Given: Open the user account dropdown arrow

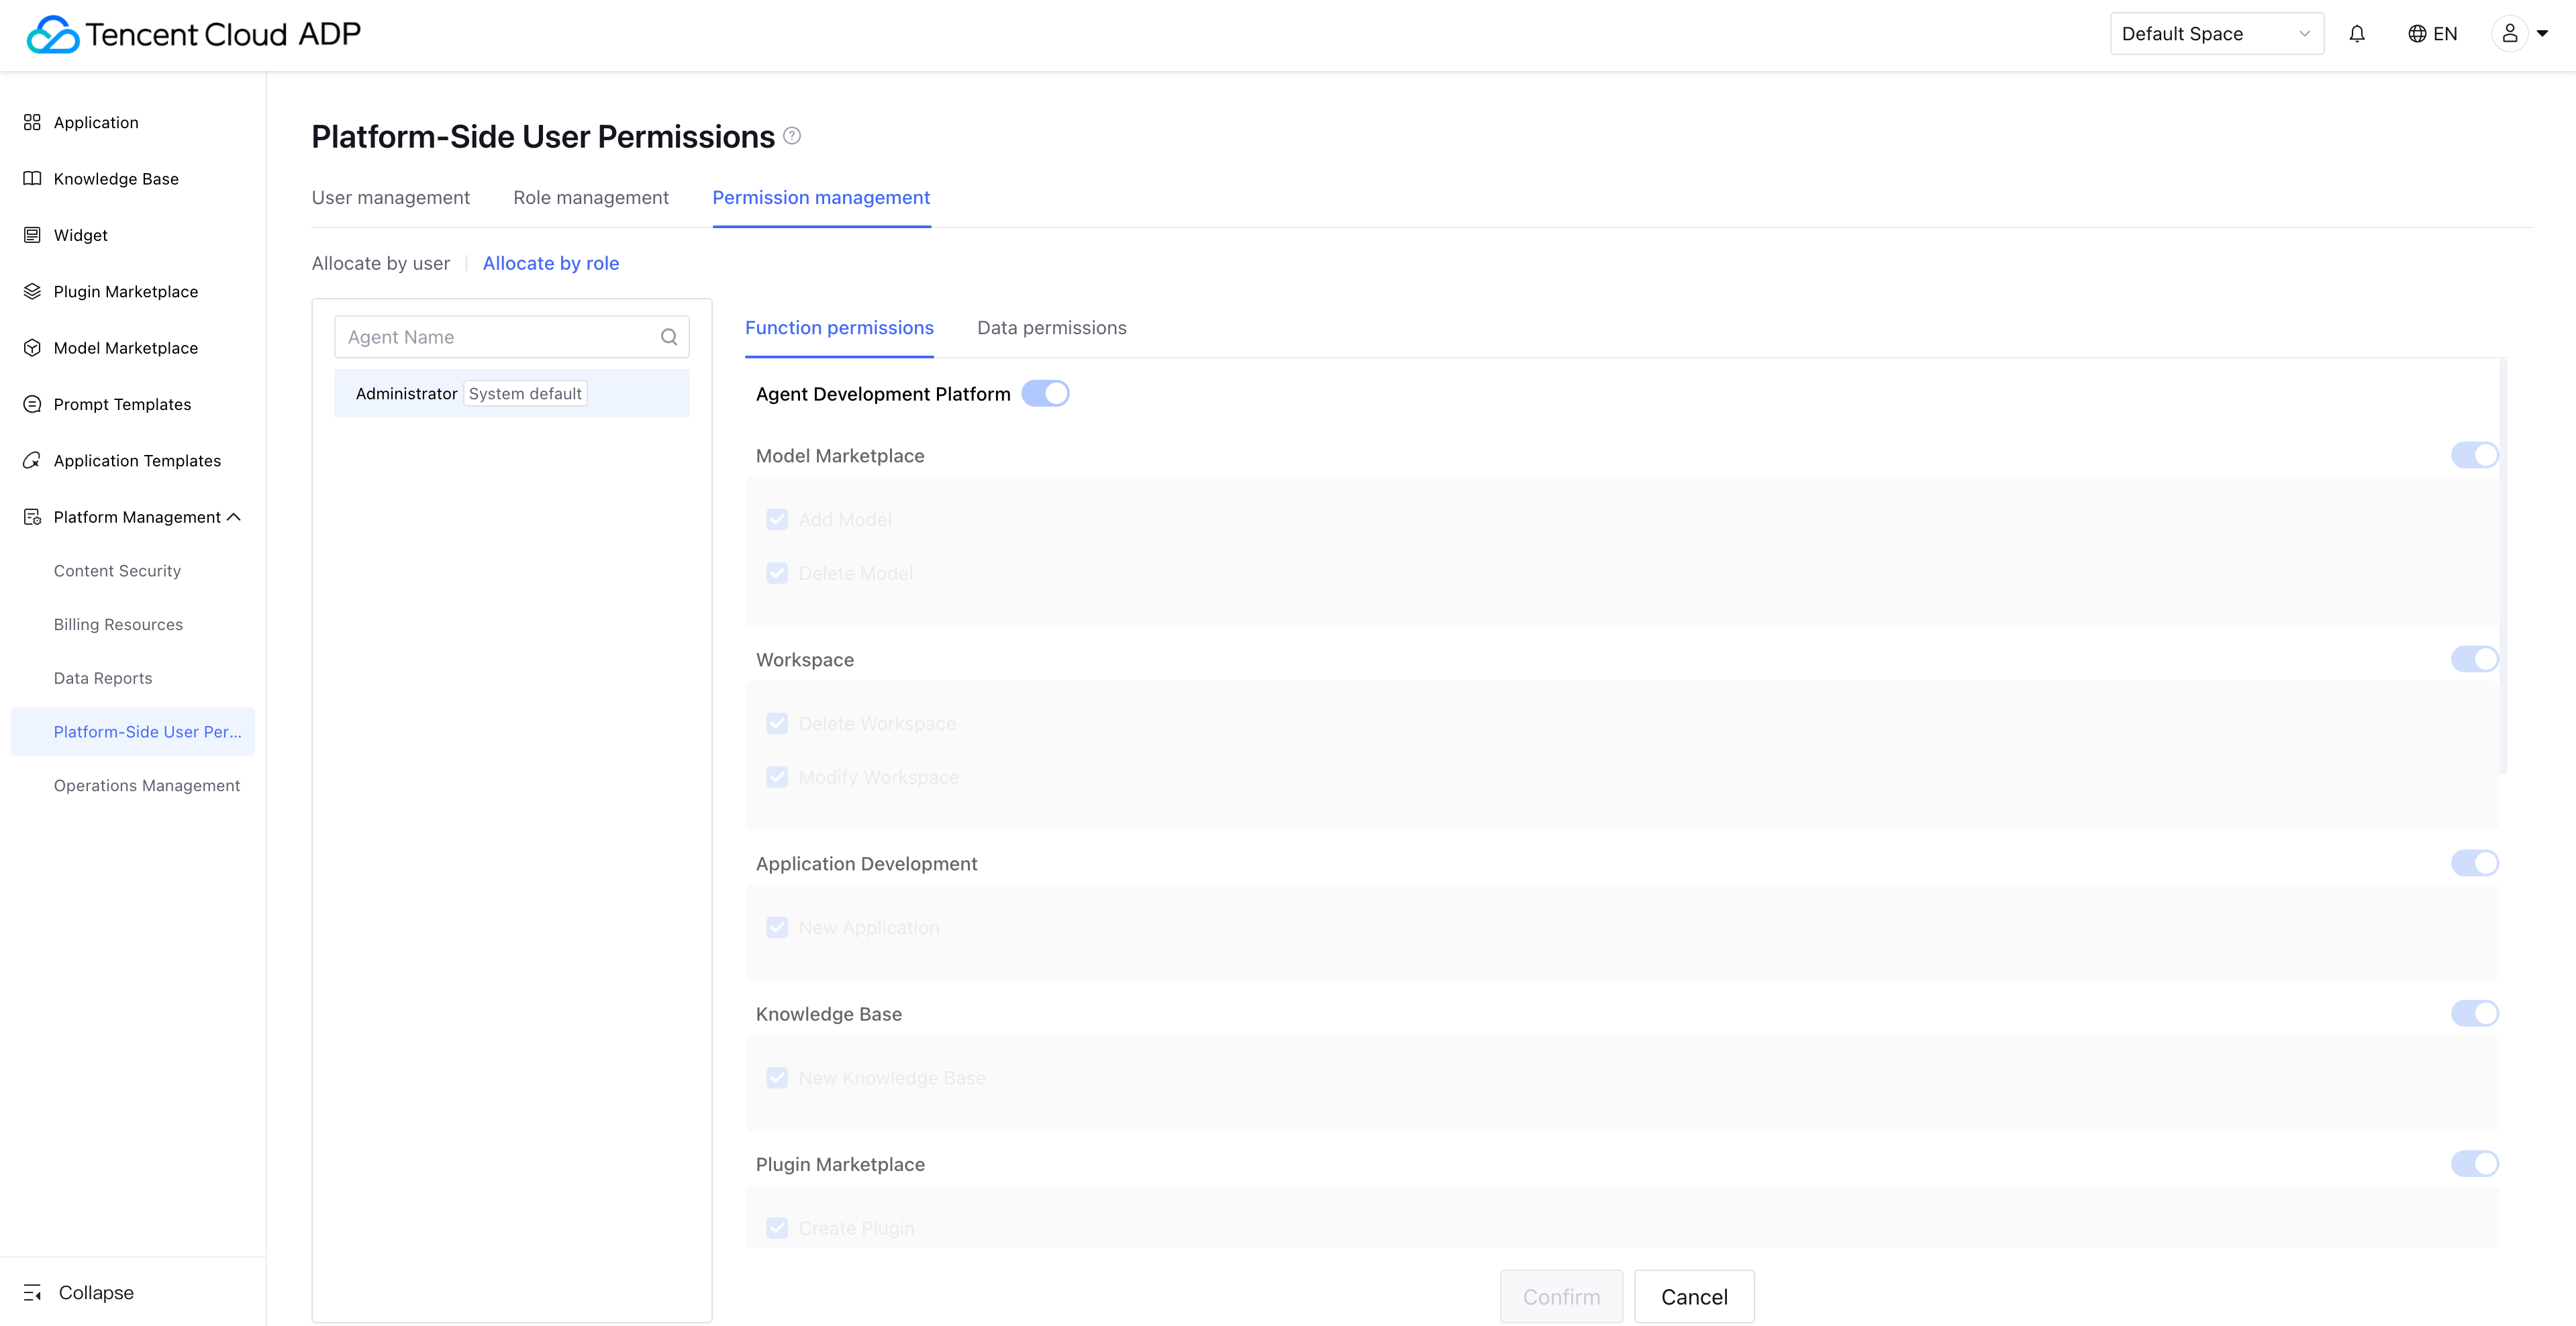Looking at the screenshot, I should click(x=2542, y=34).
